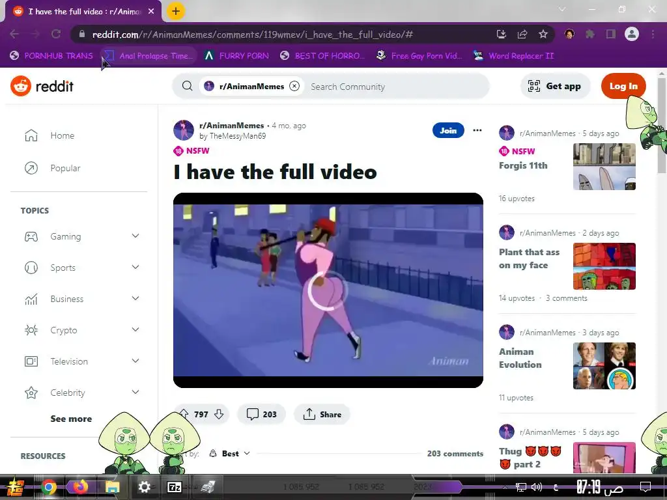Open the Forgis 11th thumbnail

604,167
